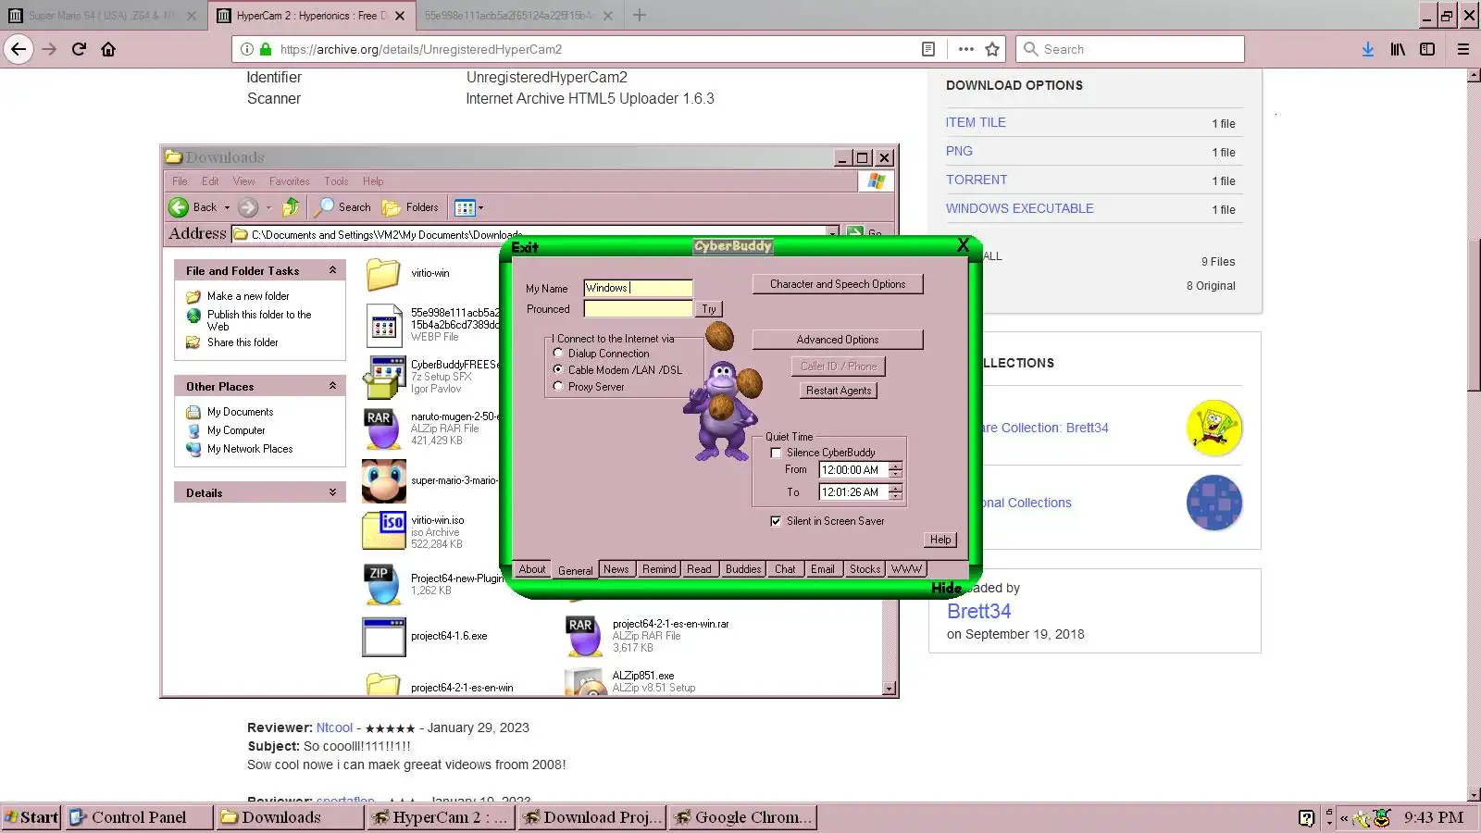This screenshot has height=833, width=1481.
Task: Focus the Firefox Search box
Action: coord(1130,49)
